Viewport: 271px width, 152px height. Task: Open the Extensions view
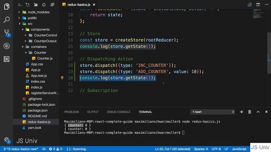point(7,59)
